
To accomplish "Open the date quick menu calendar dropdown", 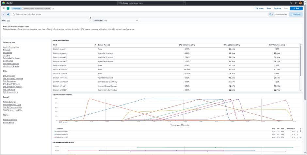I will click(x=271, y=14).
